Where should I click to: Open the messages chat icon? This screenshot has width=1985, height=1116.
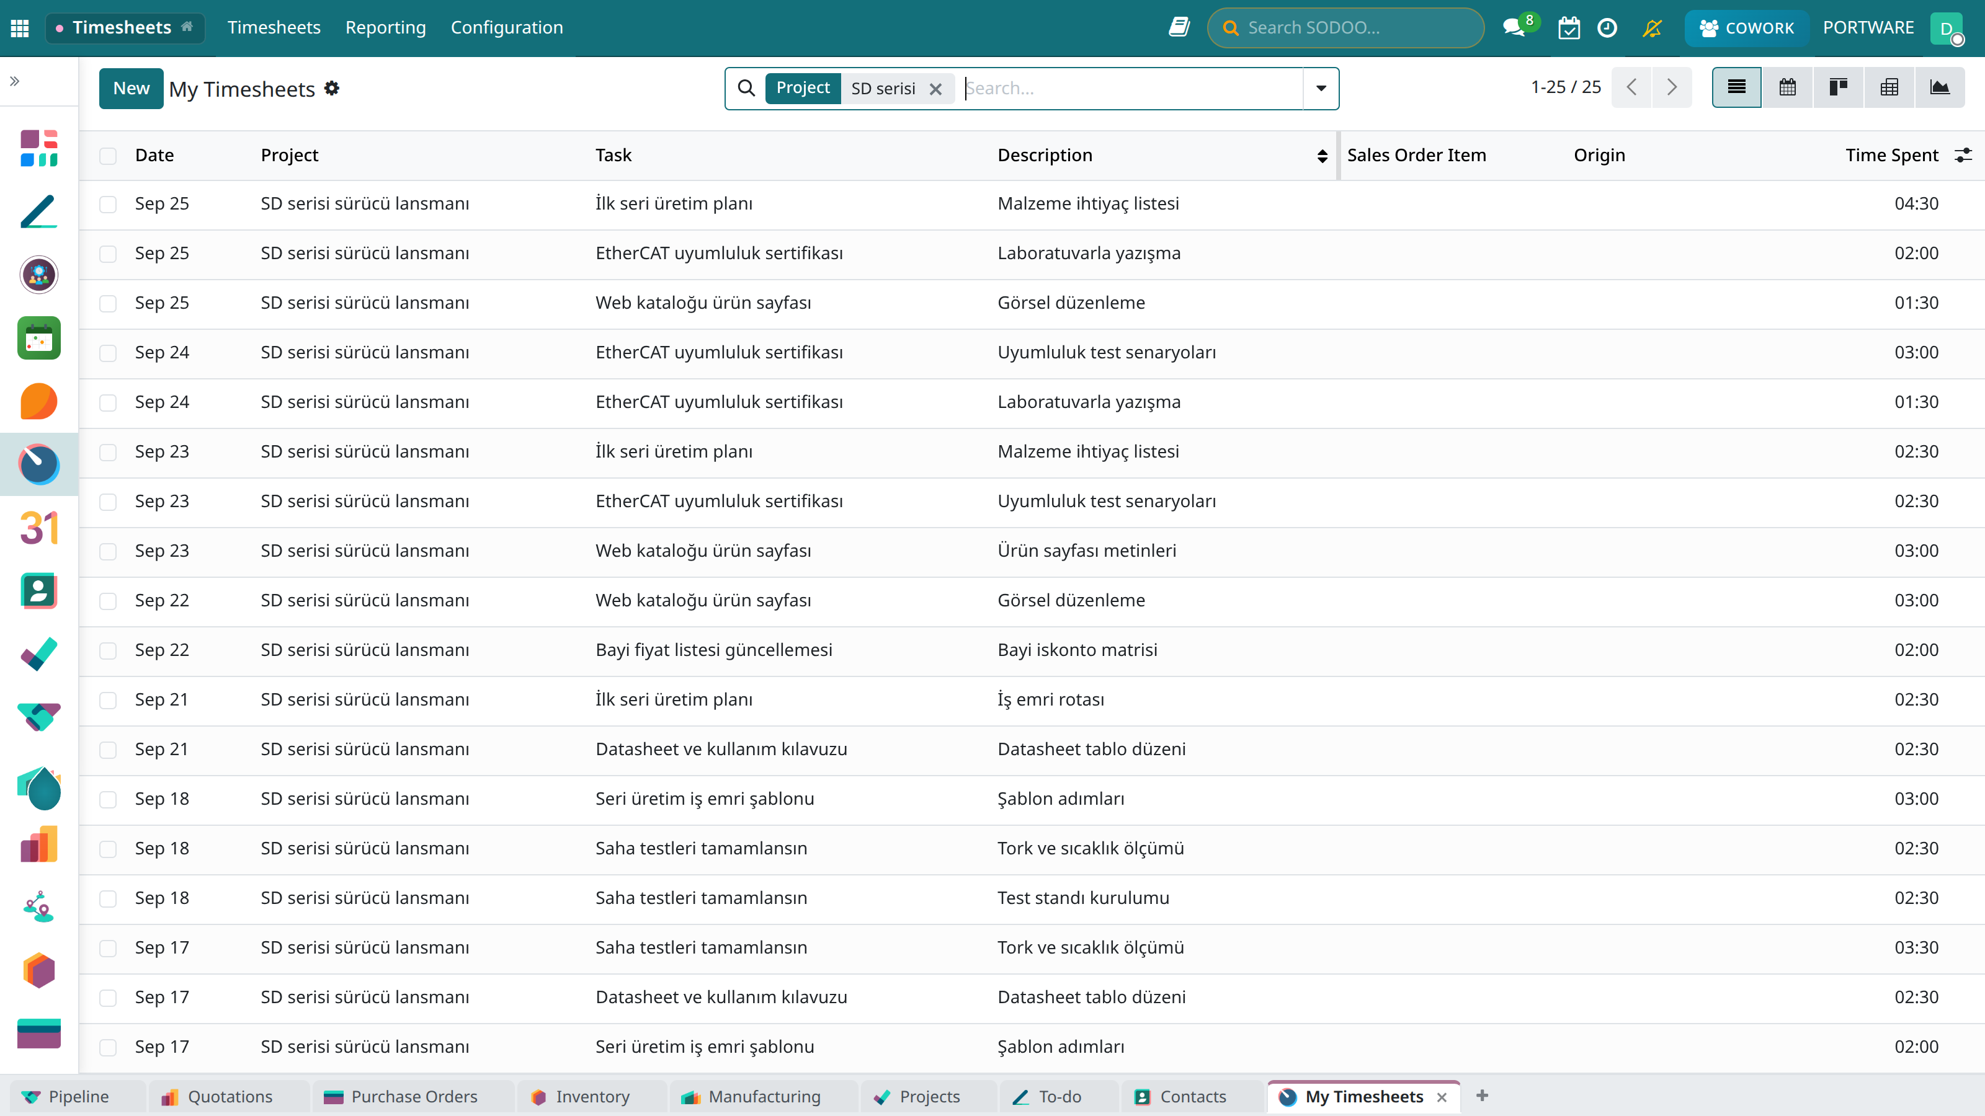1514,28
